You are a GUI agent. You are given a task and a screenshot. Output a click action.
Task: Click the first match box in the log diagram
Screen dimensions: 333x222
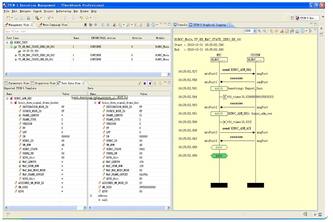[219, 88]
